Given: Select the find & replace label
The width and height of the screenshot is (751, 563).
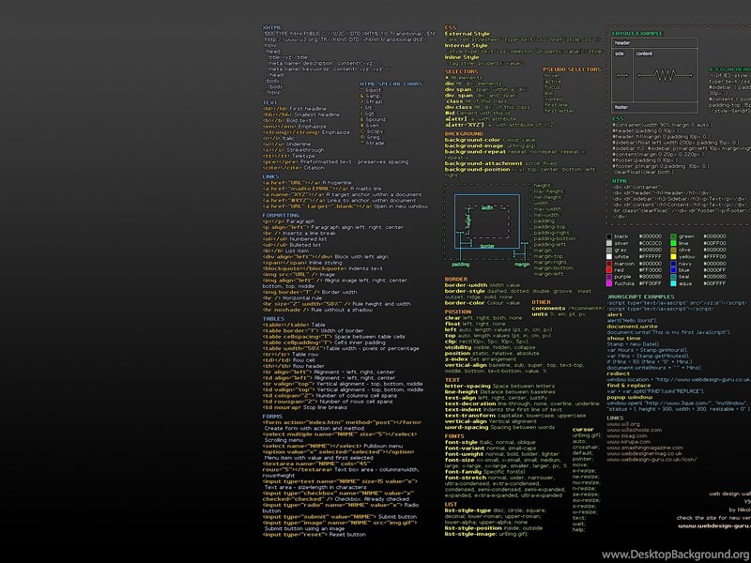Looking at the screenshot, I should pyautogui.click(x=628, y=386).
